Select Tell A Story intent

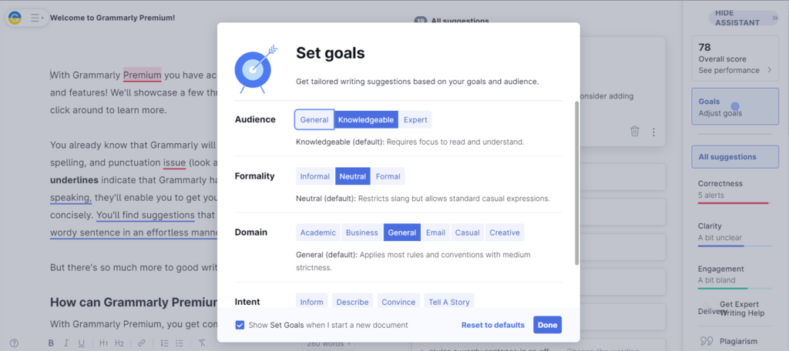point(449,302)
